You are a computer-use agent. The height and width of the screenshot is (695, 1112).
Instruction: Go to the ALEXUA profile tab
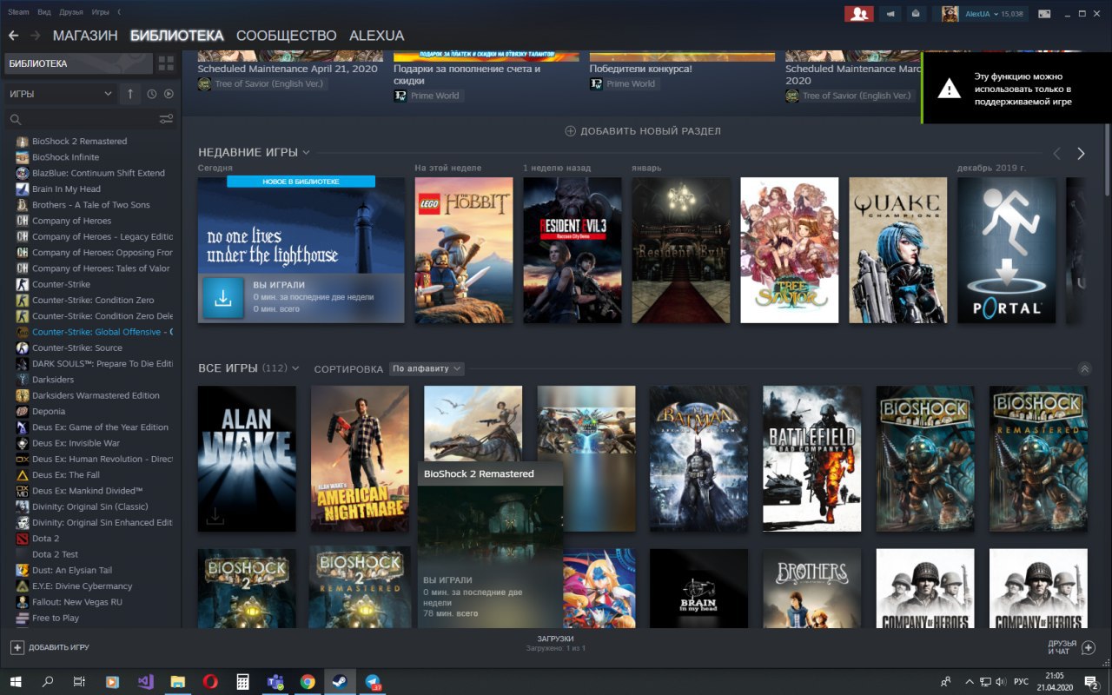[376, 36]
